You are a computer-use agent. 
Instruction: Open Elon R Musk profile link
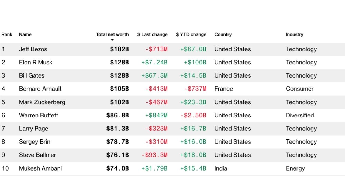click(x=36, y=63)
